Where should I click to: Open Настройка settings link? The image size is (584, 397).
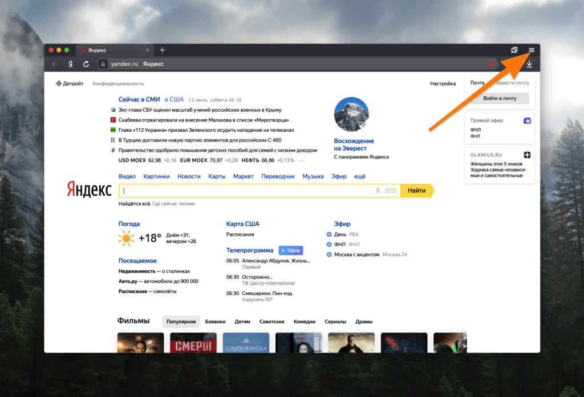(x=443, y=83)
